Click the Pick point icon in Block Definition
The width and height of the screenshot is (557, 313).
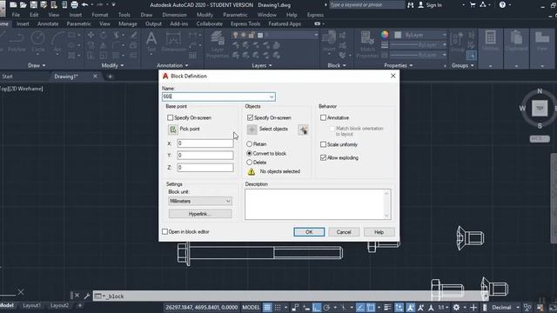[x=173, y=130]
